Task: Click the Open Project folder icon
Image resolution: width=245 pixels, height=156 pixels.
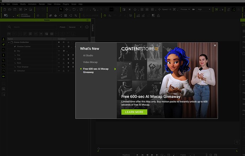Action: coord(10,10)
